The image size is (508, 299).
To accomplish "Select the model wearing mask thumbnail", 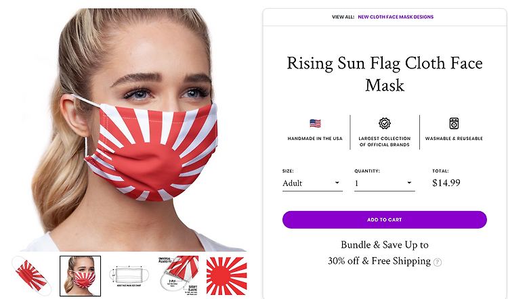I will pyautogui.click(x=81, y=276).
